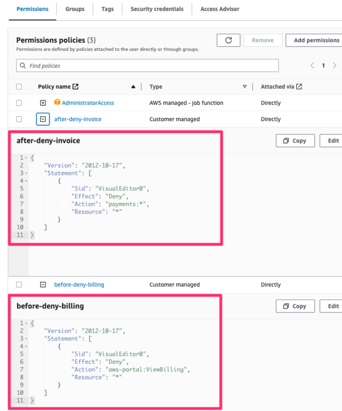This screenshot has height=411, width=342.
Task: Click the external link icon beside Attached via
Action: pos(299,87)
